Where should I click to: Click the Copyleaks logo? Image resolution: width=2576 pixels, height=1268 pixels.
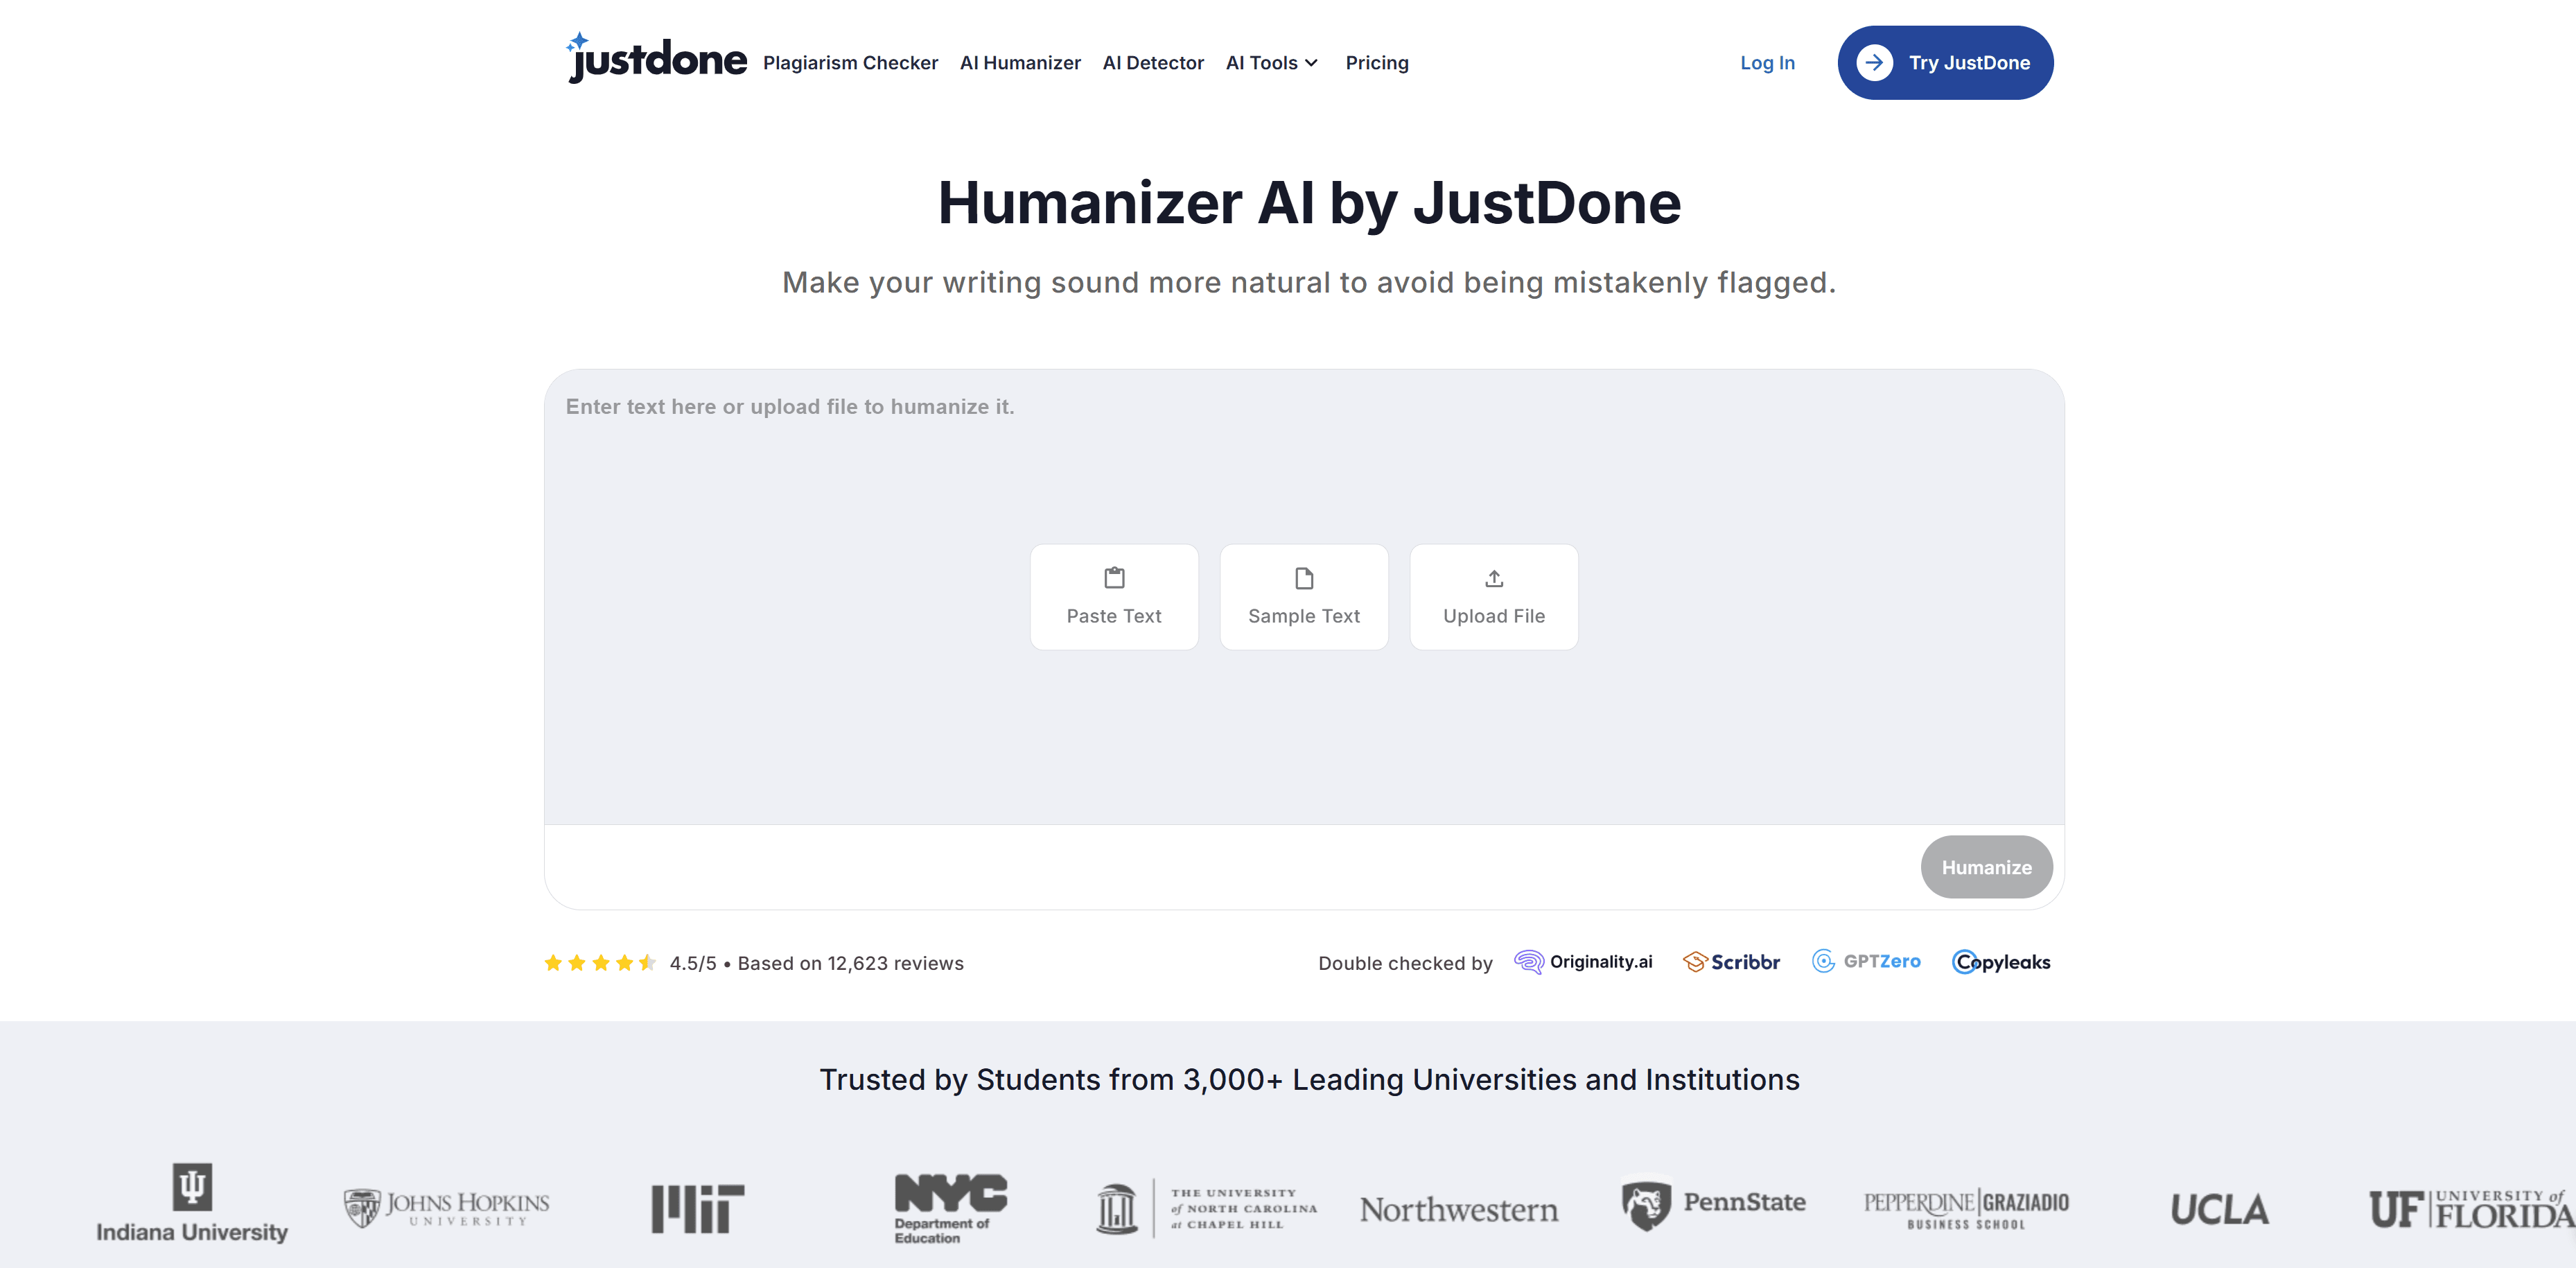2001,962
